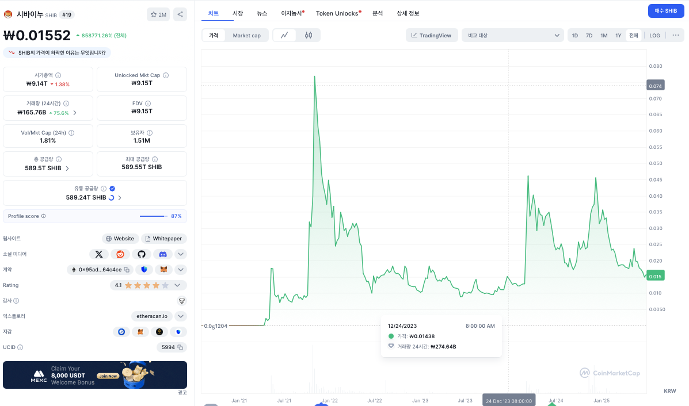Screen dimensions: 689x406
Task: Click the audit badge icon in the 감사 row
Action: click(181, 301)
